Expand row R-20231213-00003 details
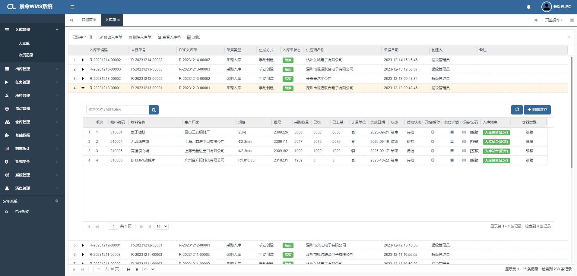 83,69
